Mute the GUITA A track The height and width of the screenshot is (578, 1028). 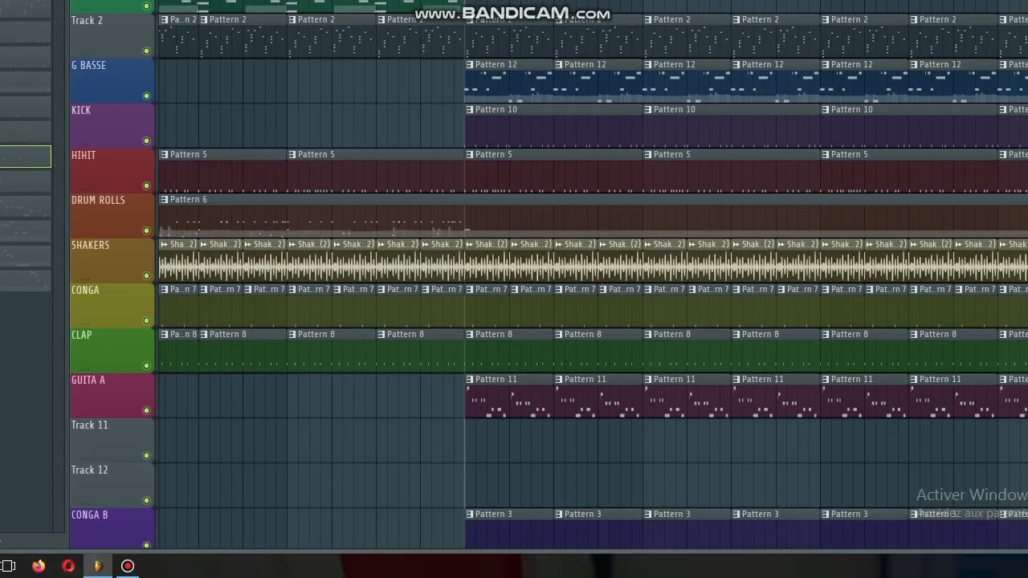(x=146, y=411)
